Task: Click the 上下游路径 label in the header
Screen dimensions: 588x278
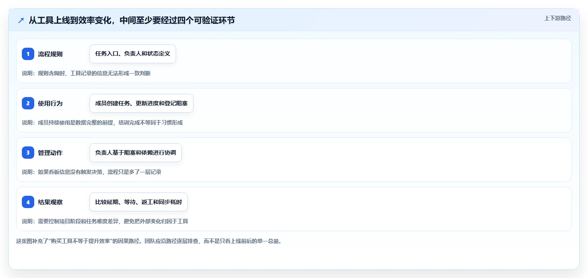Action: point(558,18)
